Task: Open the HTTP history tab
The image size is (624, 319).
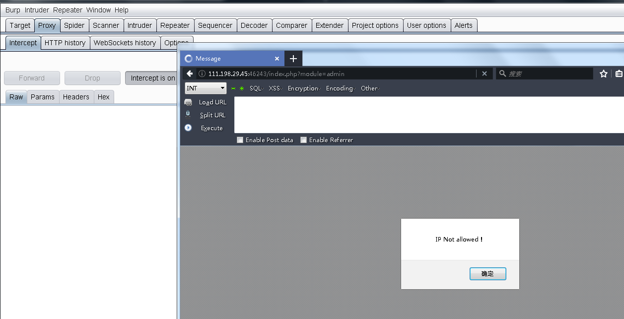Action: click(x=65, y=43)
